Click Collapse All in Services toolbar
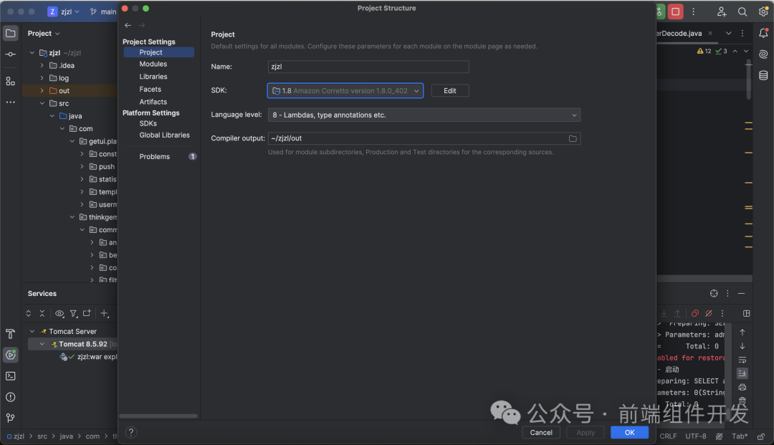 click(x=42, y=313)
